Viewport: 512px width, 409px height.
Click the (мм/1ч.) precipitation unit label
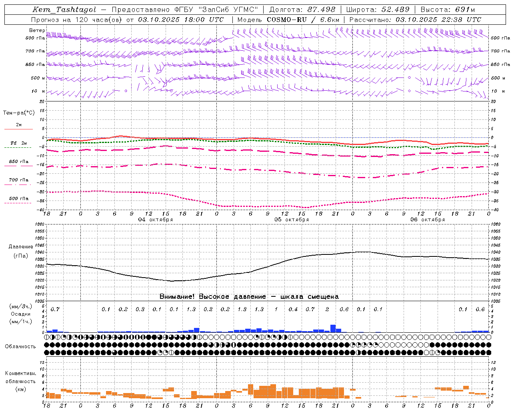21,322
